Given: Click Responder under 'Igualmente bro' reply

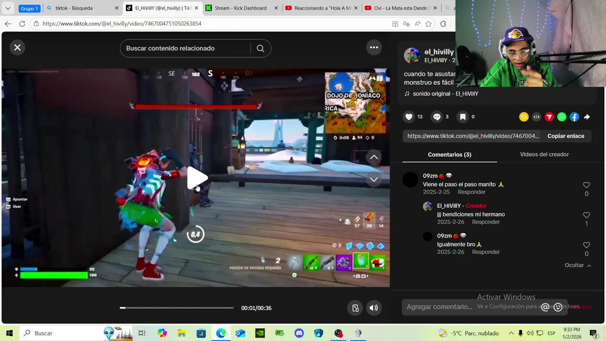Looking at the screenshot, I should coord(486,252).
